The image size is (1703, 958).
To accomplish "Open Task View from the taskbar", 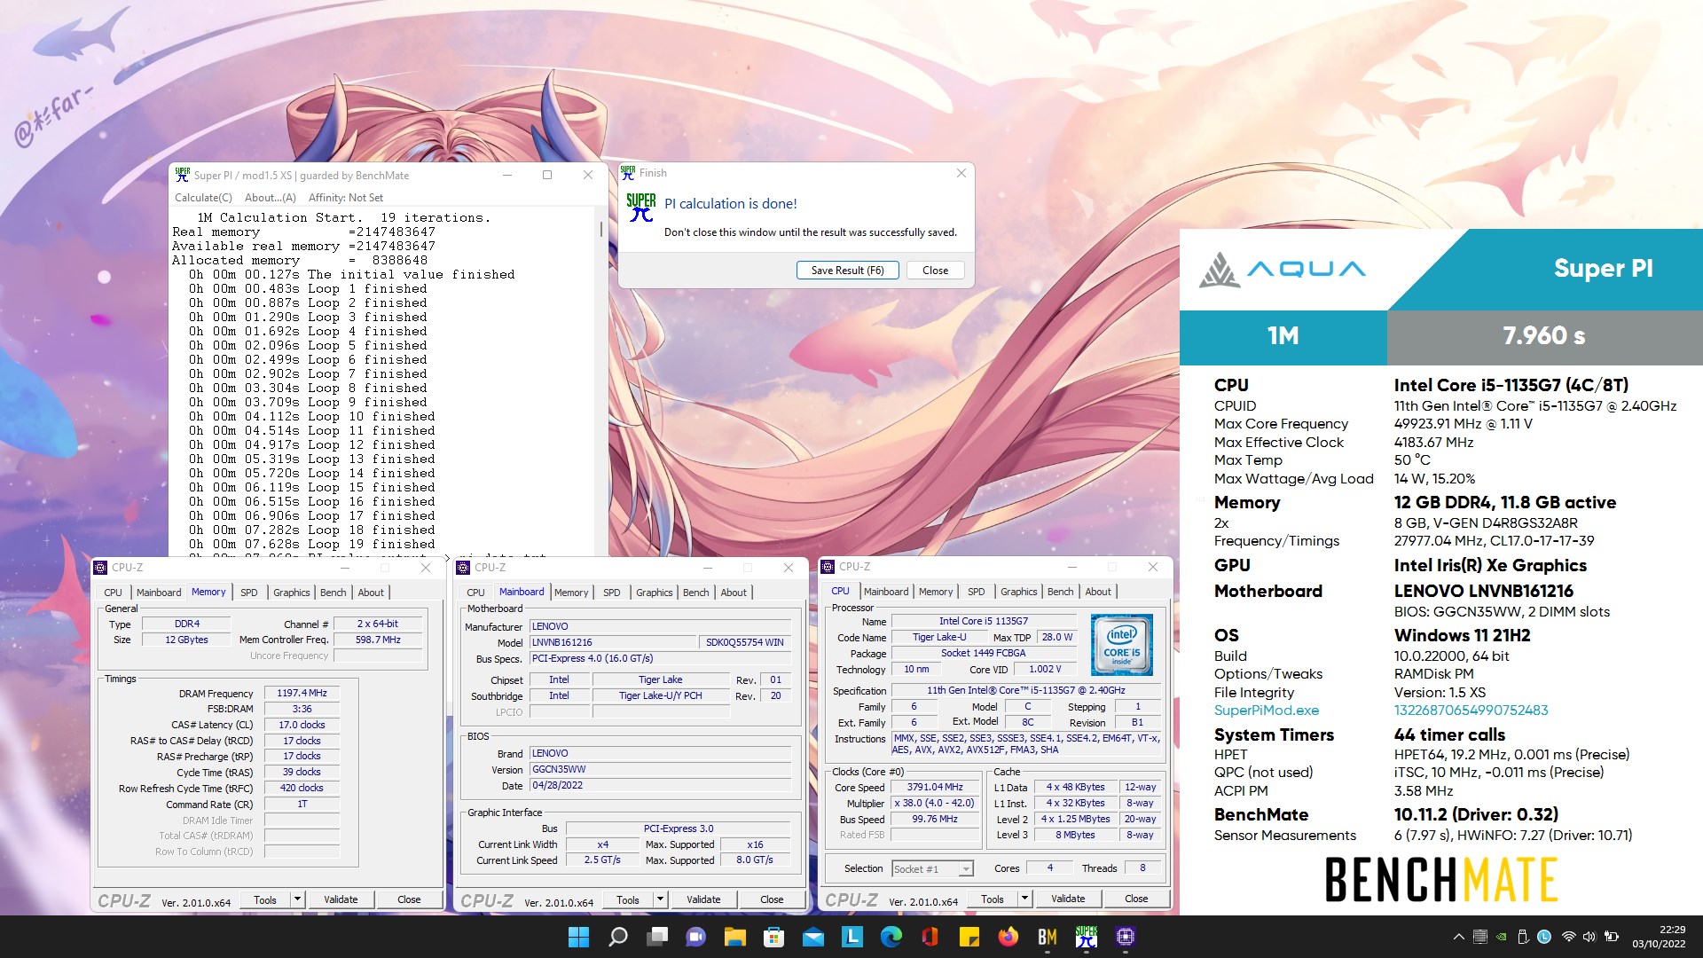I will coord(657,937).
